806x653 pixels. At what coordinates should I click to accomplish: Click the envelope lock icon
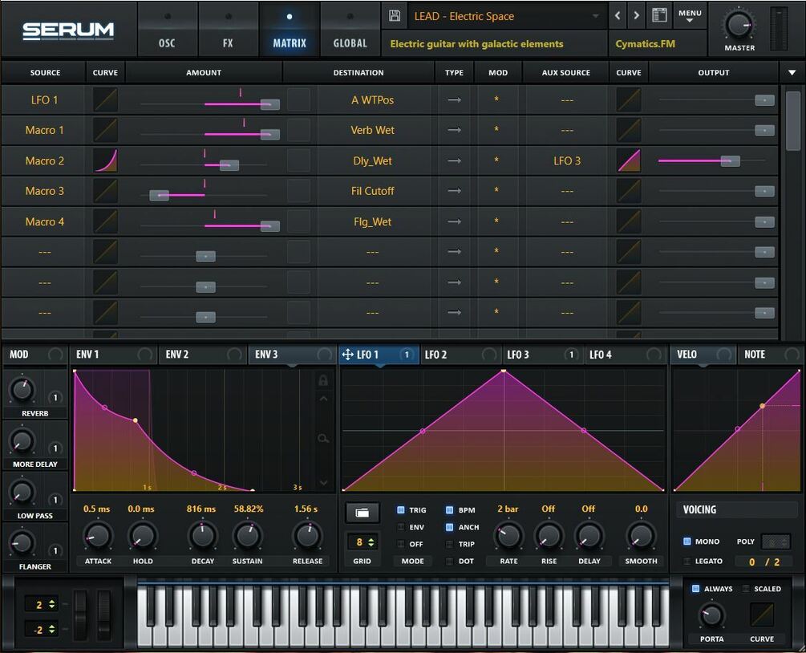(323, 380)
